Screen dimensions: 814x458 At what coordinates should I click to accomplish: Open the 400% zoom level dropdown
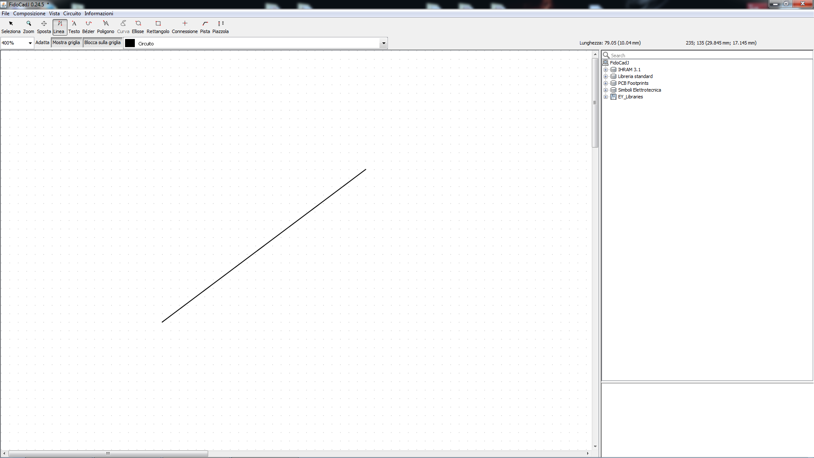30,43
